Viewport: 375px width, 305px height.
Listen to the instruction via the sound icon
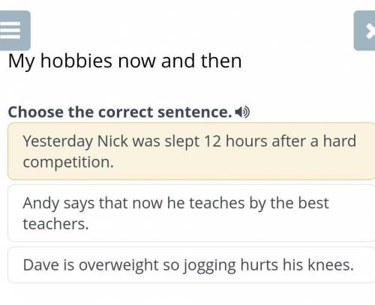pyautogui.click(x=242, y=112)
